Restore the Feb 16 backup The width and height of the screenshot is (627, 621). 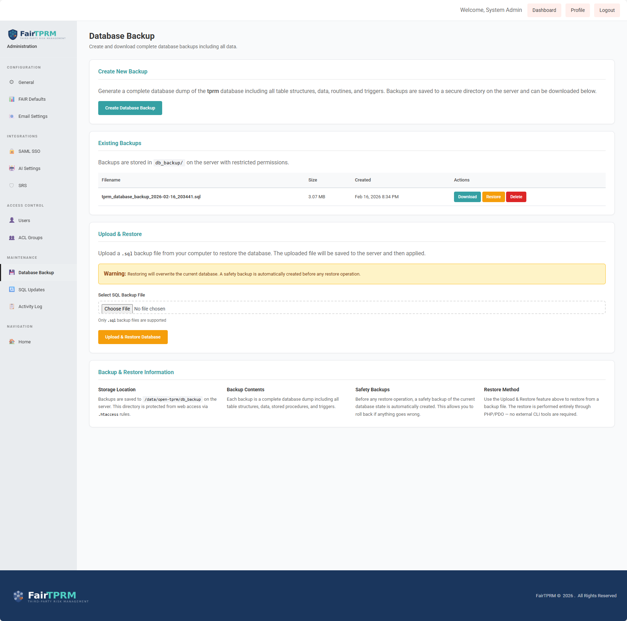click(493, 197)
